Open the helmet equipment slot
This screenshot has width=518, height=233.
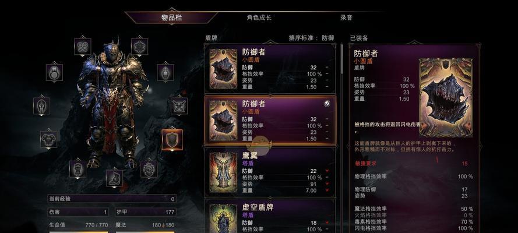(41, 106)
